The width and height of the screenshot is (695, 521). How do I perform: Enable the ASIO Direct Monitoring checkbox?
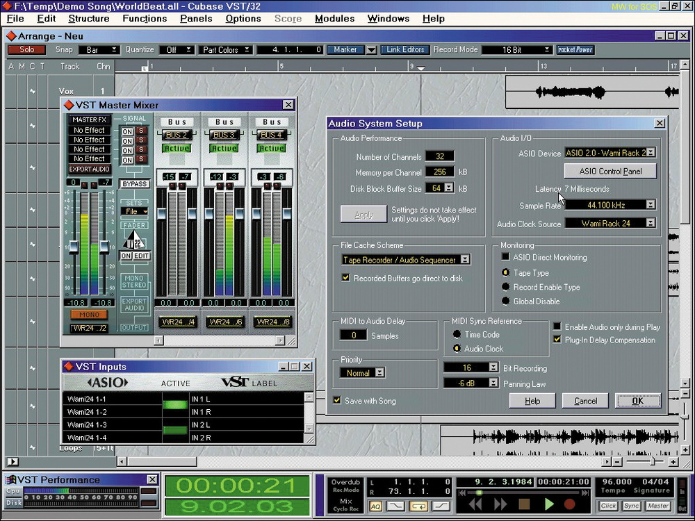click(505, 257)
